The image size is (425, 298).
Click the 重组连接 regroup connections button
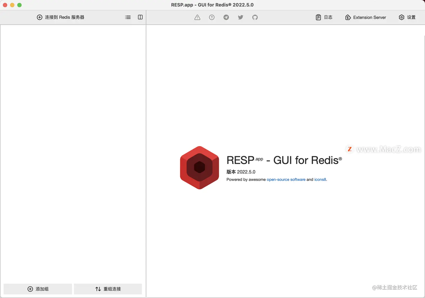[108, 289]
